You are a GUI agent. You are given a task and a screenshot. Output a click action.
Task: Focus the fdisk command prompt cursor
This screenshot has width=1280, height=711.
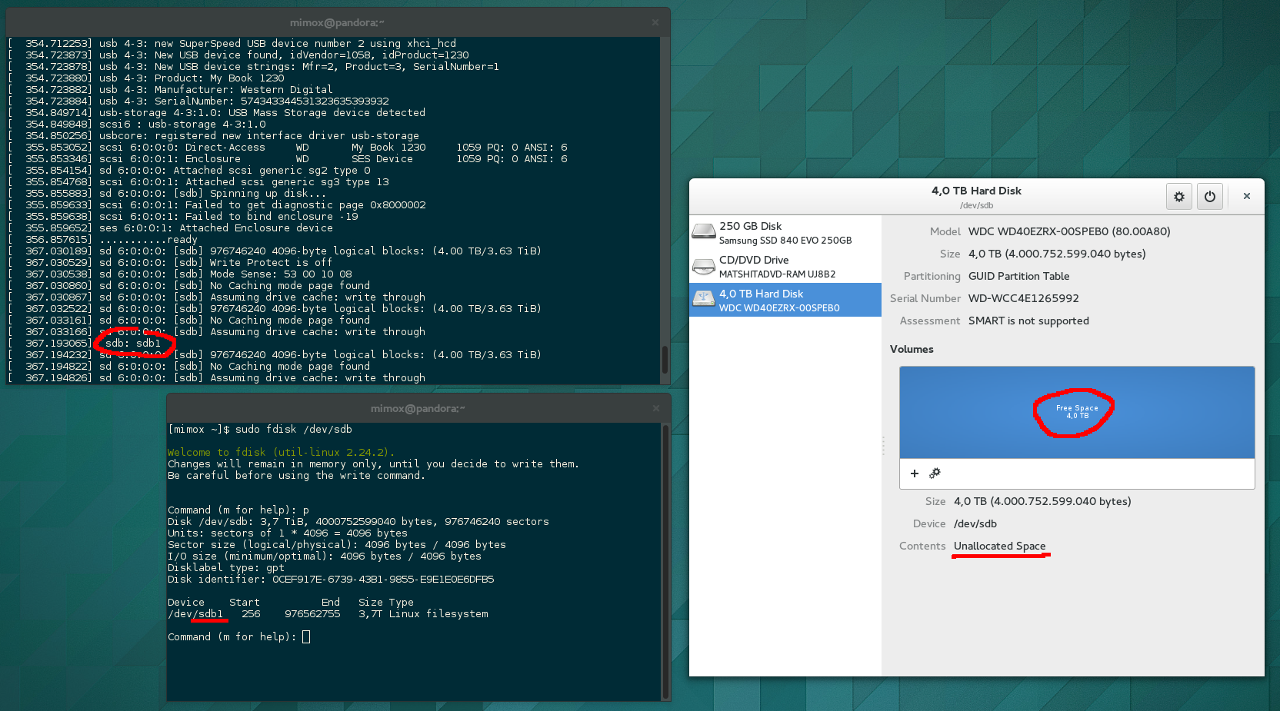(x=306, y=637)
